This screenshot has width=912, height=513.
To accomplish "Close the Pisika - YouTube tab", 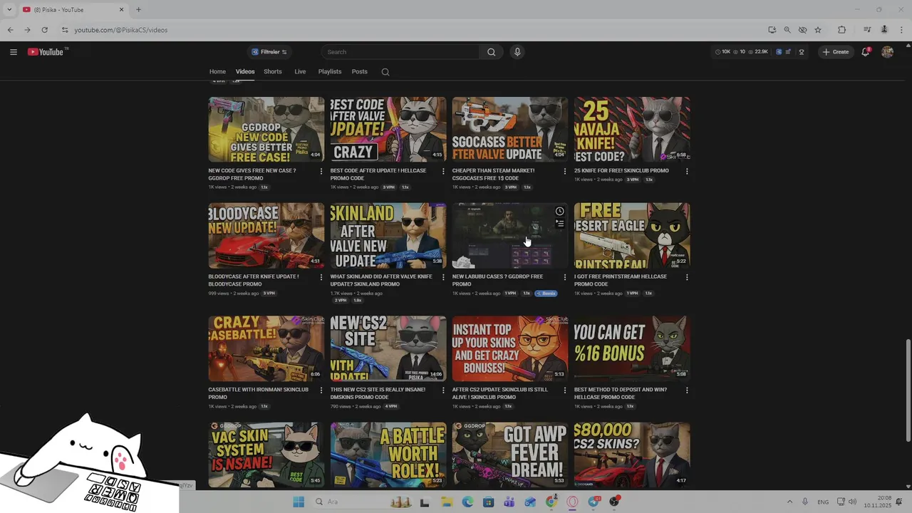I will pyautogui.click(x=121, y=10).
